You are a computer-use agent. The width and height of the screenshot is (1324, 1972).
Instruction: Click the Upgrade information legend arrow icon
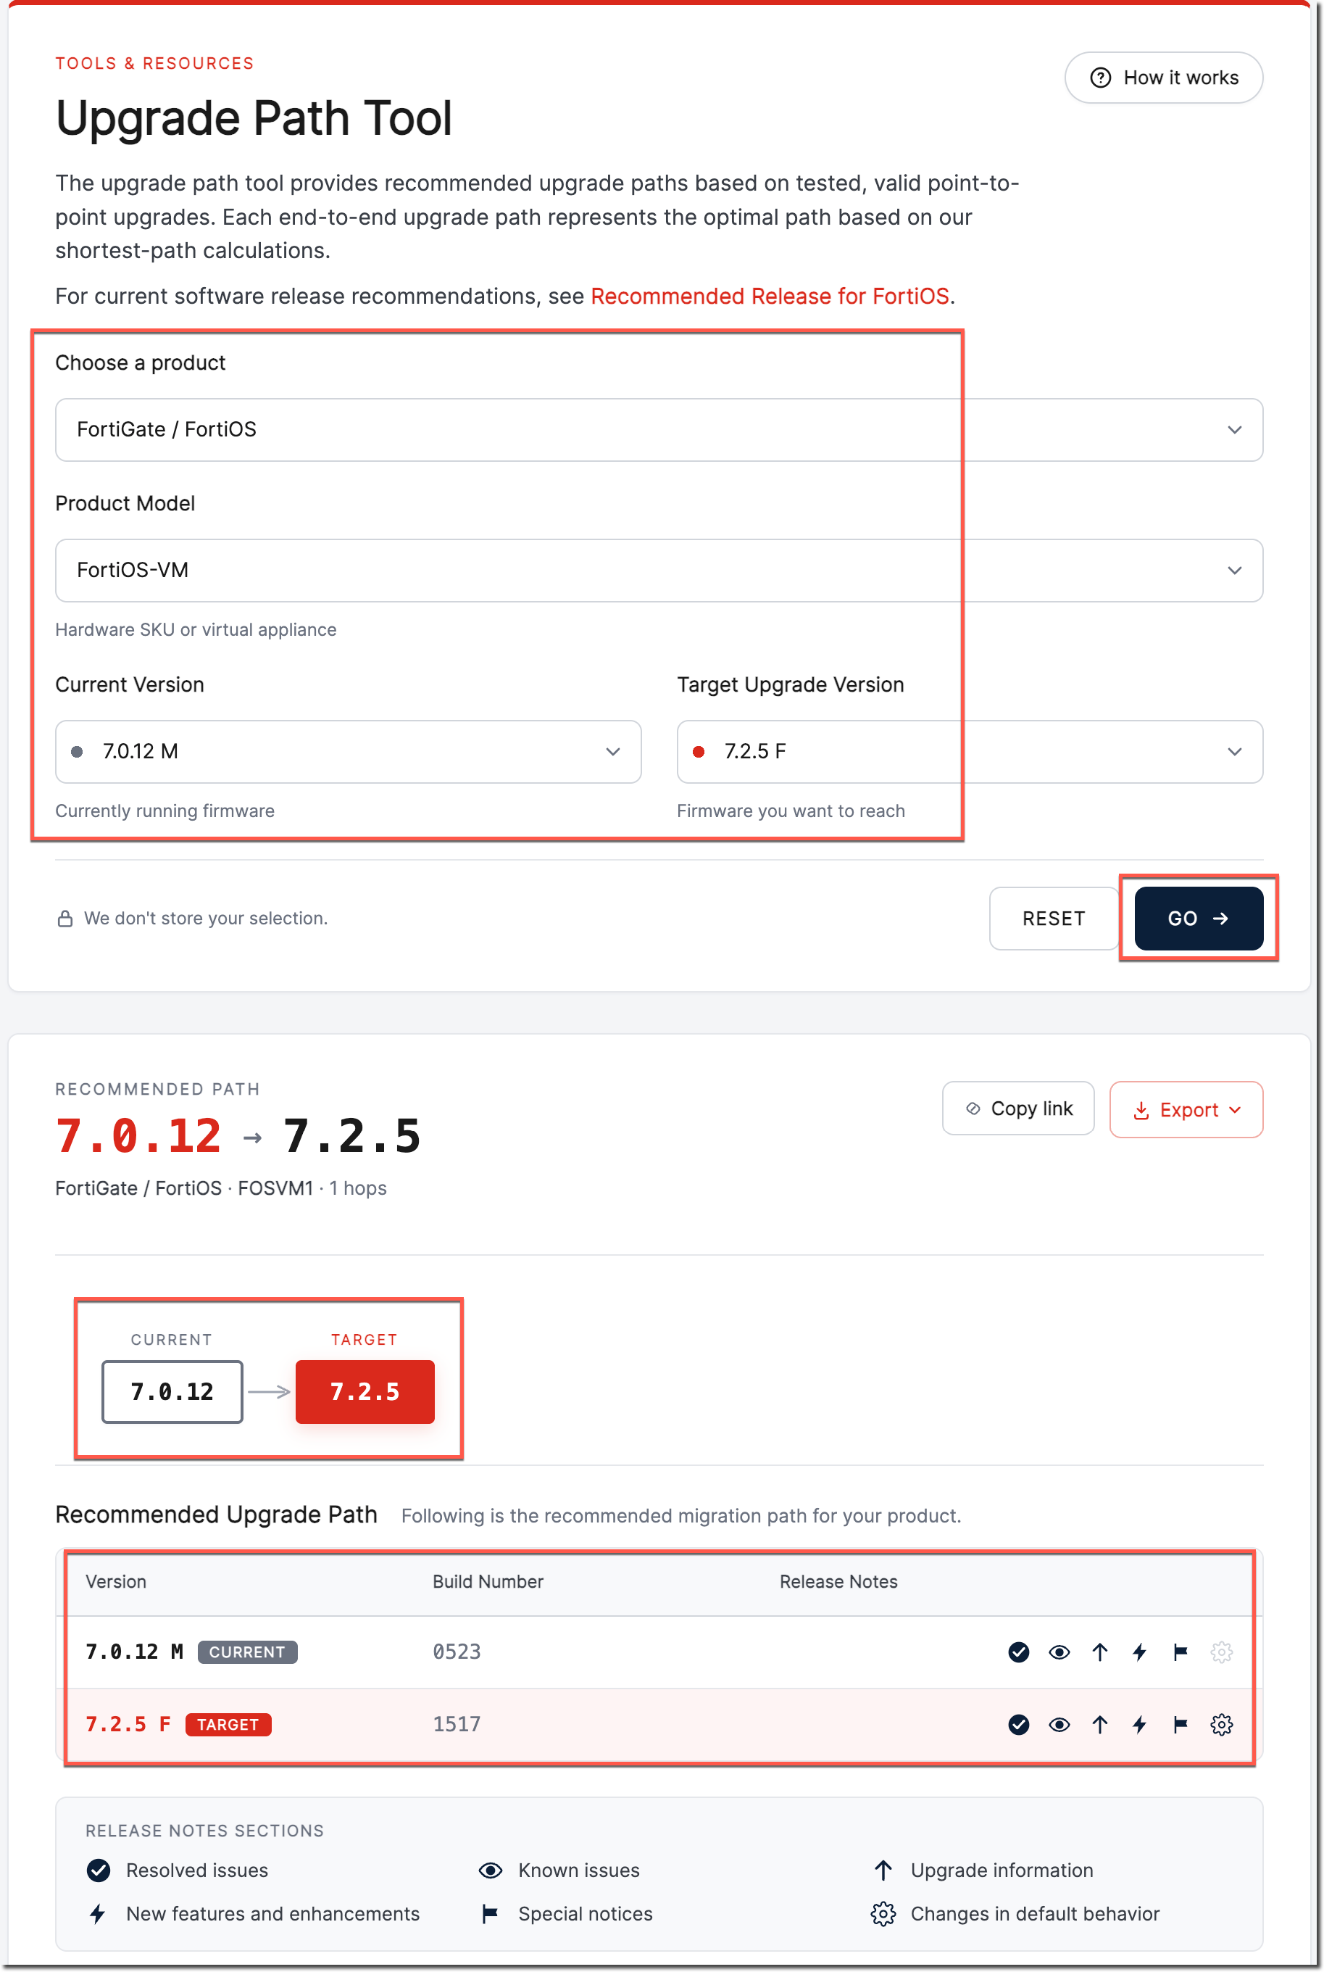click(883, 1870)
